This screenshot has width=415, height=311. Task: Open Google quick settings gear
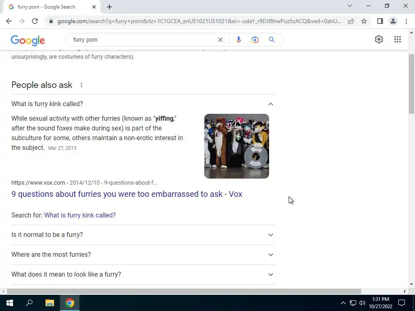379,39
